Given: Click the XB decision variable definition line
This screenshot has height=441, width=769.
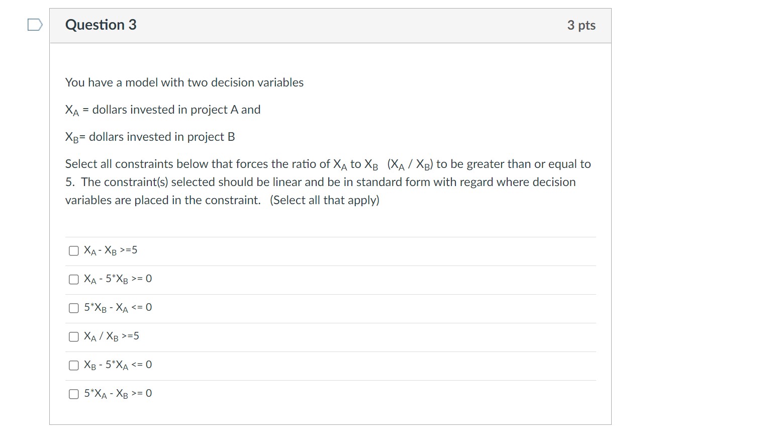Looking at the screenshot, I should pyautogui.click(x=150, y=136).
